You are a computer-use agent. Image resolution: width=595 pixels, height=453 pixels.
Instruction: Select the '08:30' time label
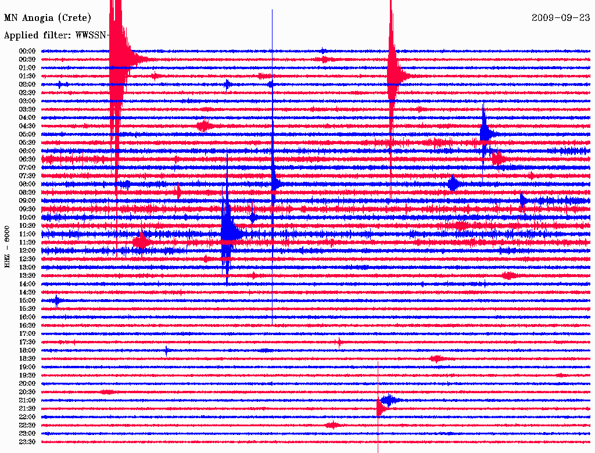(x=27, y=192)
